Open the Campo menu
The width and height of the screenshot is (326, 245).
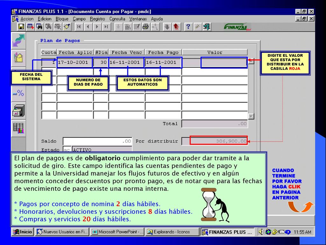click(79, 19)
